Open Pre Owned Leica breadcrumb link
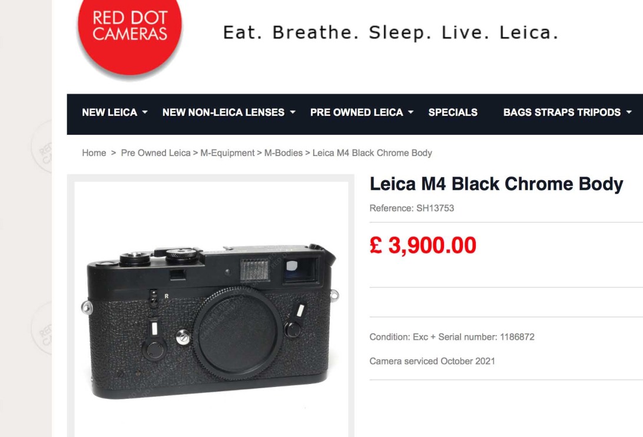This screenshot has height=437, width=643. point(155,153)
